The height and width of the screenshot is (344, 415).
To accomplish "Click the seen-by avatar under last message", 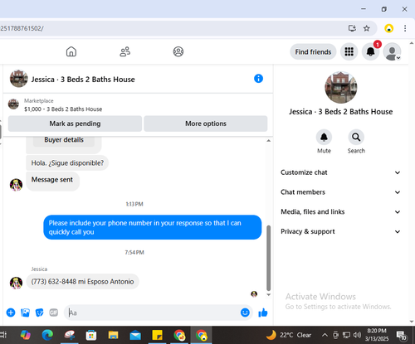I will [x=254, y=294].
